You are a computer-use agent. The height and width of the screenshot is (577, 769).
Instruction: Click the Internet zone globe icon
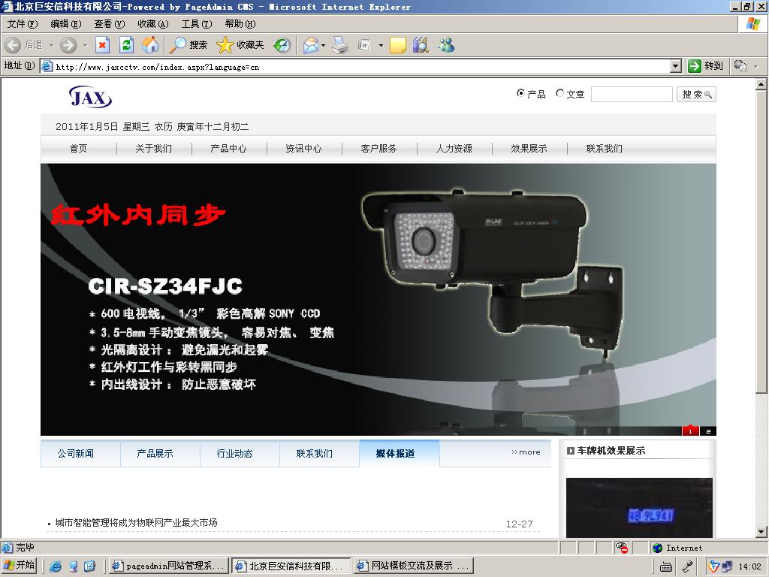click(x=658, y=548)
